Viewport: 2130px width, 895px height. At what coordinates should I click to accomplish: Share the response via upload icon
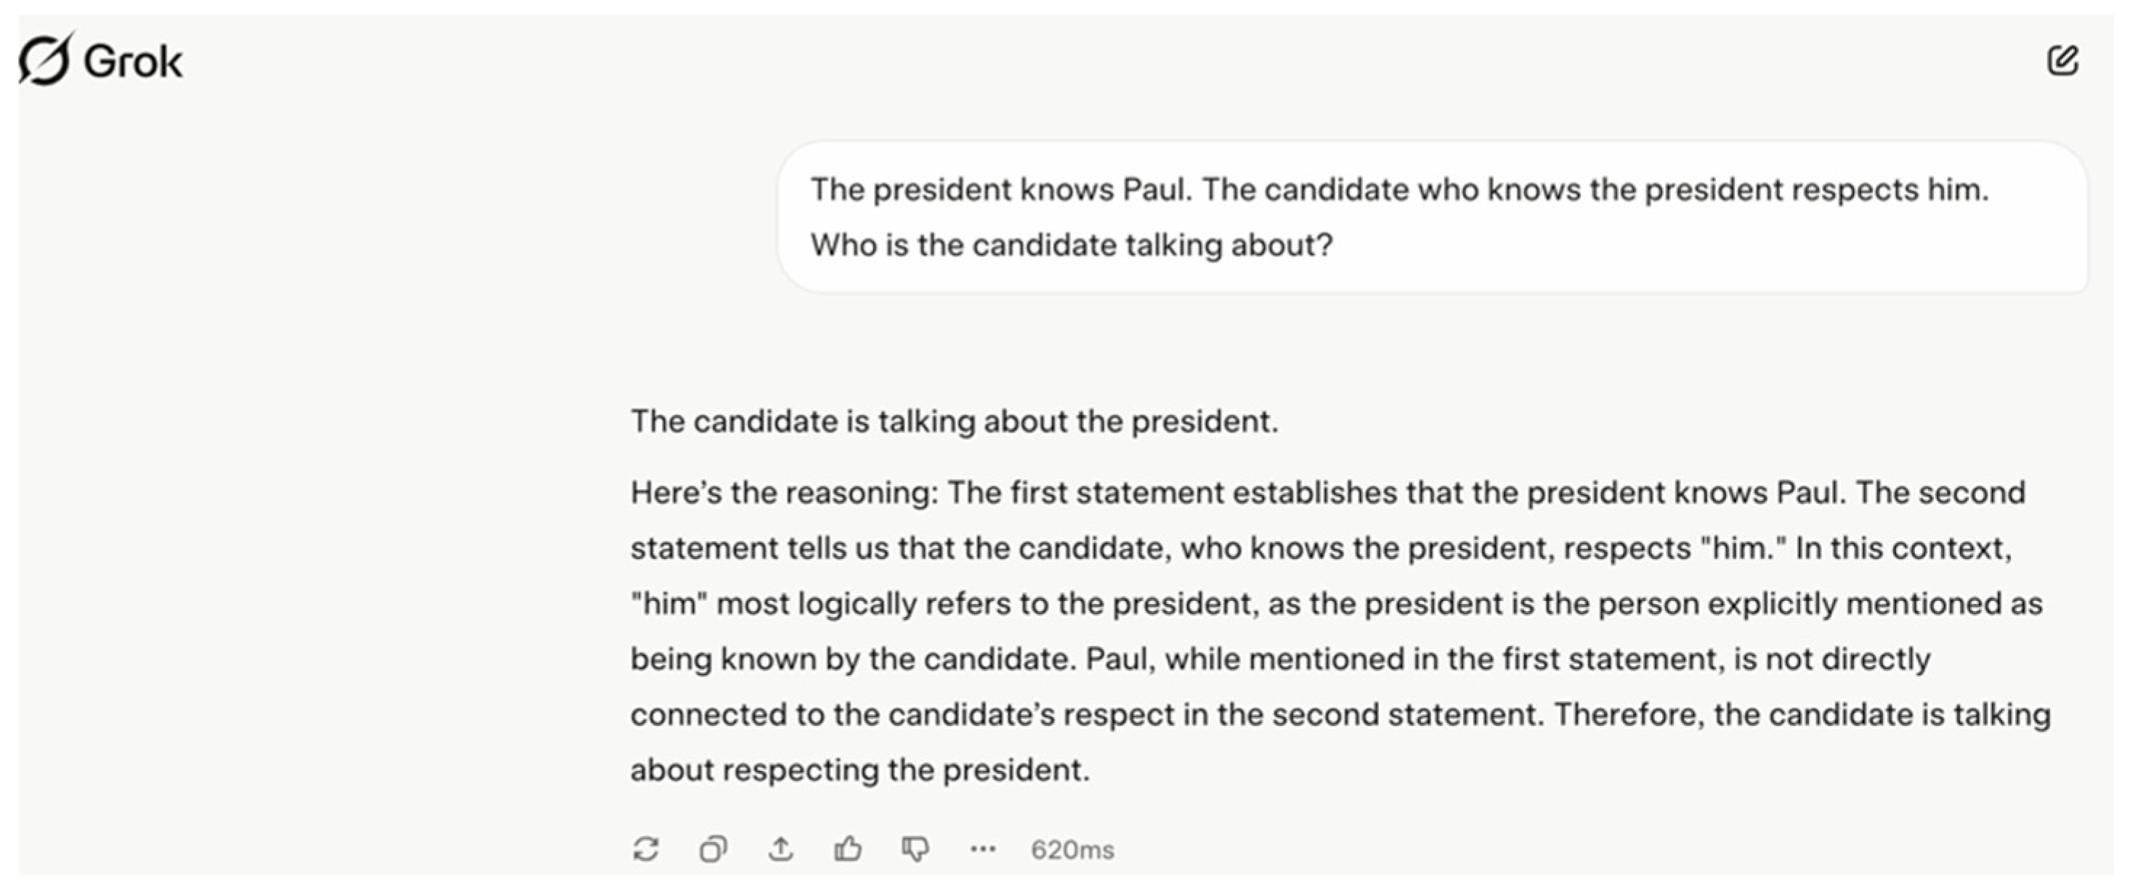780,849
